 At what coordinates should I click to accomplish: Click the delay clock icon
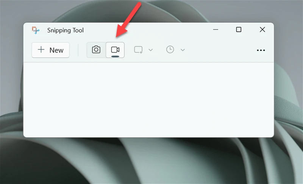pyautogui.click(x=170, y=50)
